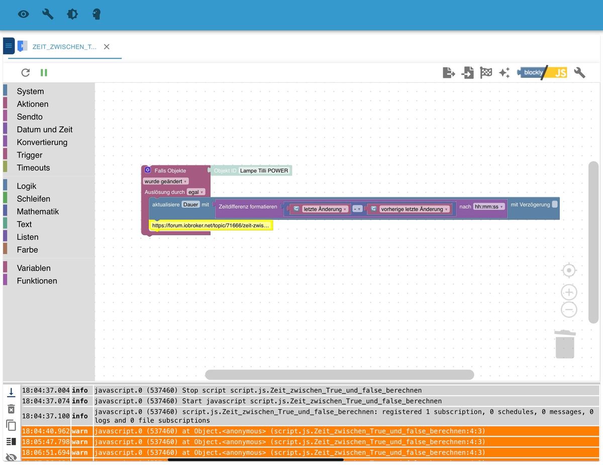Open the 'letzte Änderung' dropdown
Screen dimensions: 603x465
325,209
